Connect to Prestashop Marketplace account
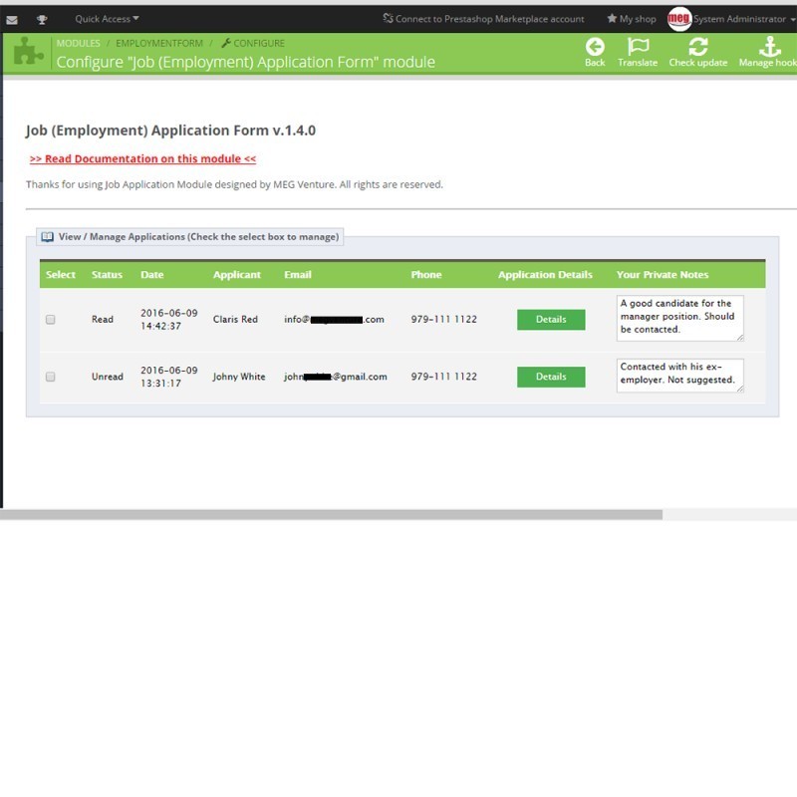This screenshot has width=797, height=797. (x=483, y=19)
